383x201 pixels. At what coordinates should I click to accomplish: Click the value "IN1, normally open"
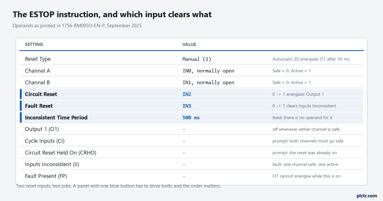tap(208, 83)
